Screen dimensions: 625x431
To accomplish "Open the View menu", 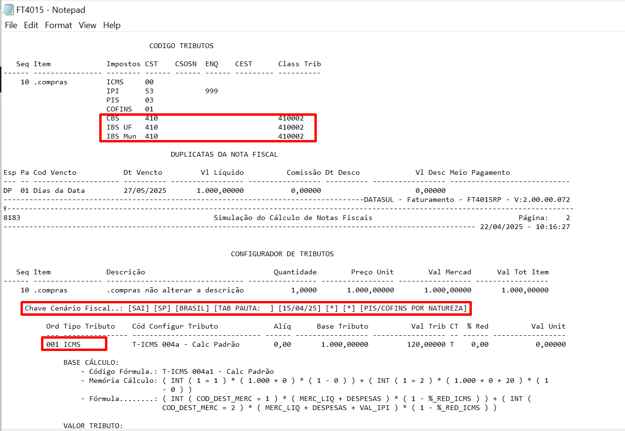I will point(87,25).
